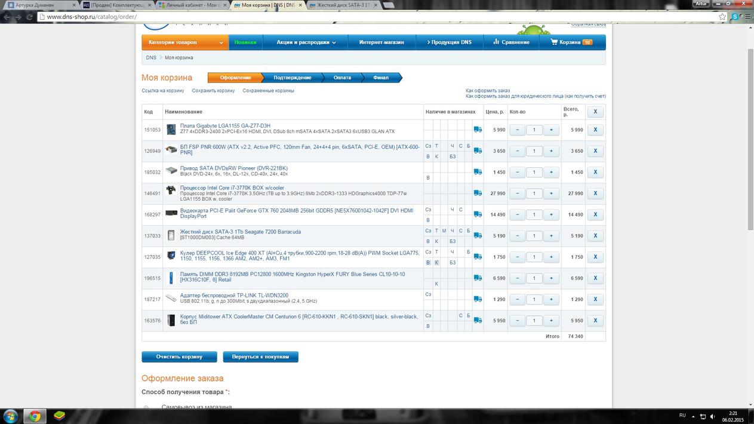
Task: Open the Gigabyte motherboard product thumbnail
Action: pyautogui.click(x=171, y=129)
